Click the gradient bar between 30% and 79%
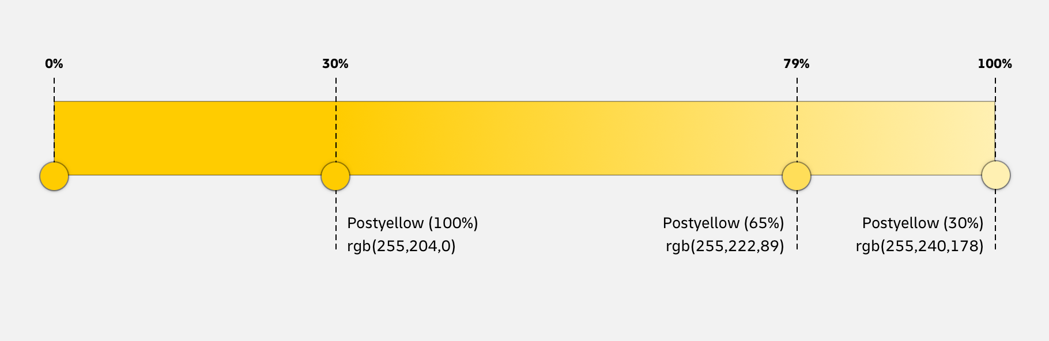Image resolution: width=1049 pixels, height=341 pixels. pyautogui.click(x=565, y=138)
